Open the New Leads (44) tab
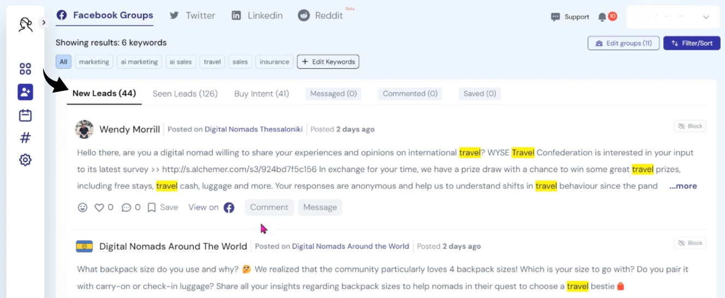The height and width of the screenshot is (298, 725). click(x=104, y=94)
